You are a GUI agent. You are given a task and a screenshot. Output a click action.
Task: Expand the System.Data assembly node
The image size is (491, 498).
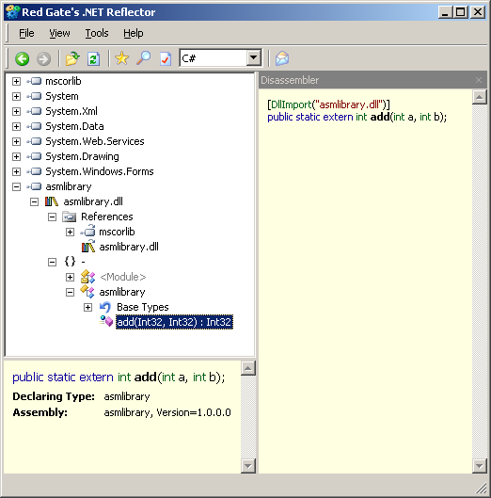click(x=16, y=126)
